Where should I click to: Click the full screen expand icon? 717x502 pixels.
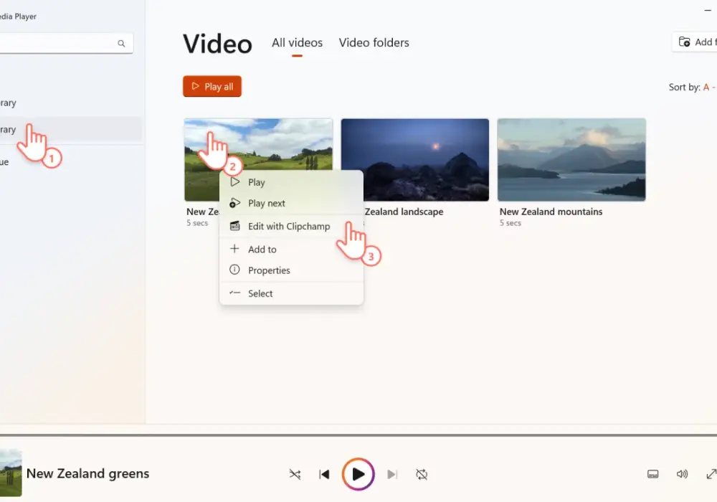tap(711, 474)
